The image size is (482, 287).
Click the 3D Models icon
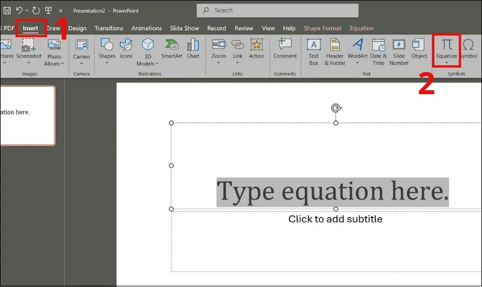tap(147, 44)
